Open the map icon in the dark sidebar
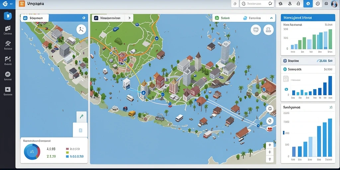Screen dimensions: 340x170 point(8,28)
